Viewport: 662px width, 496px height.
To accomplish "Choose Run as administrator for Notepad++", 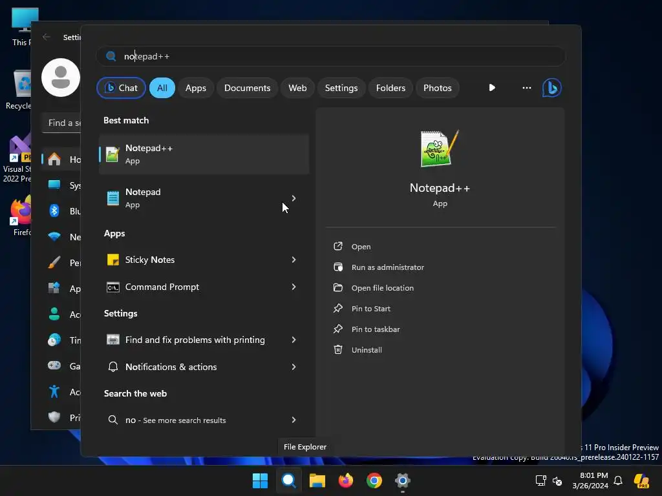I will pyautogui.click(x=388, y=267).
